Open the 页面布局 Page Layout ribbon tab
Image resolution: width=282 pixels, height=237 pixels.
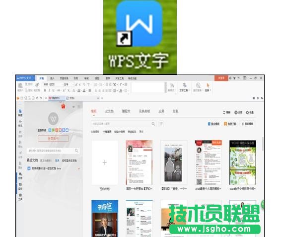tap(64, 79)
